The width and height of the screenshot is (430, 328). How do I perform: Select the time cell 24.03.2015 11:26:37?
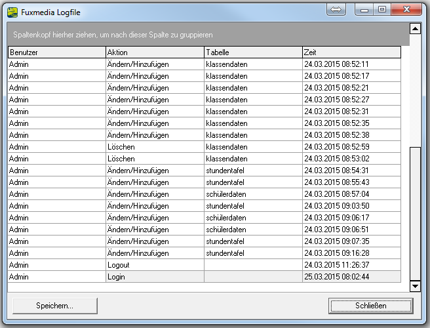click(351, 264)
